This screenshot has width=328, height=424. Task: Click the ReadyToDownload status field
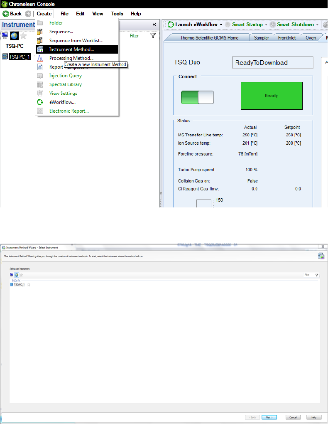(x=273, y=62)
